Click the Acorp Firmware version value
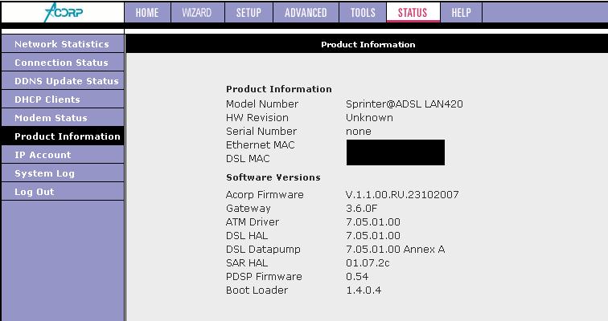 (x=402, y=195)
